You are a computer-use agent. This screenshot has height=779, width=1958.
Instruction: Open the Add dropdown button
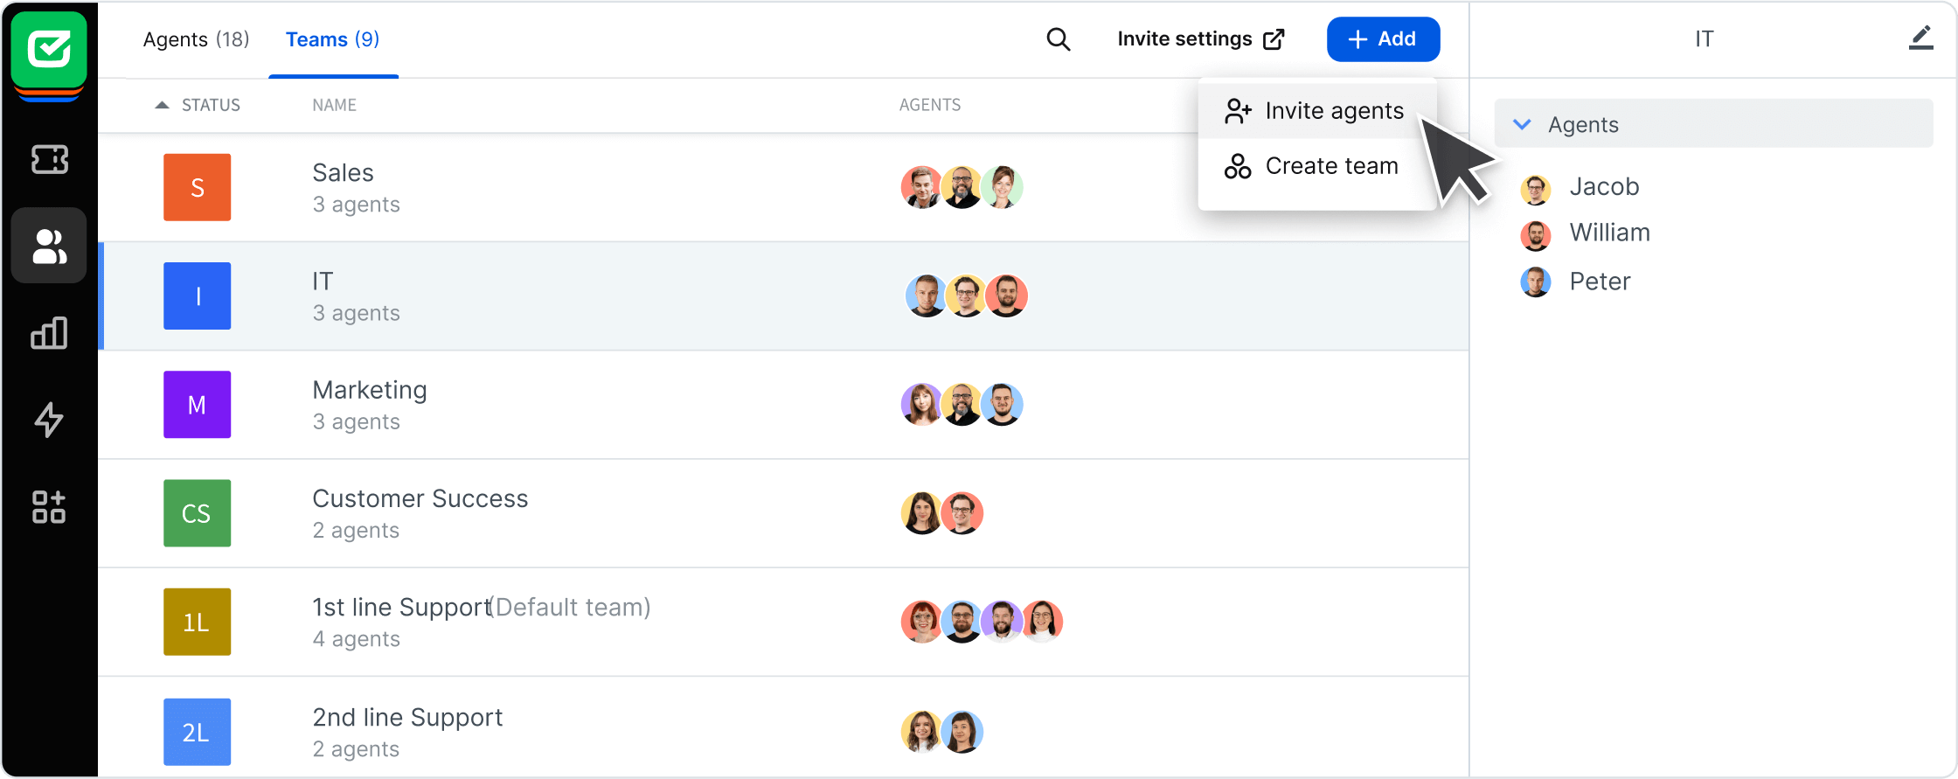point(1383,39)
